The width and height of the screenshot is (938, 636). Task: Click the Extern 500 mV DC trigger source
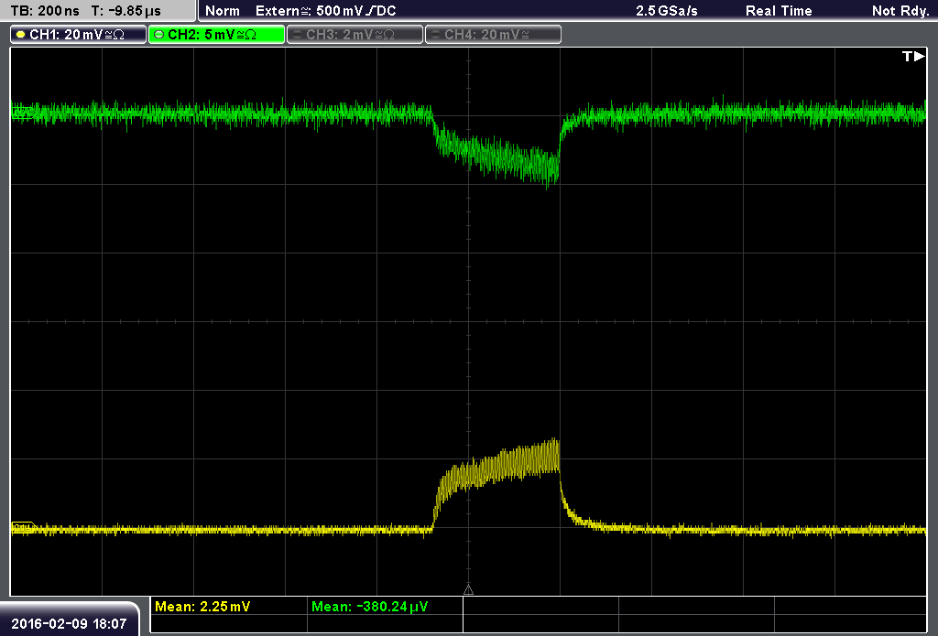point(325,11)
